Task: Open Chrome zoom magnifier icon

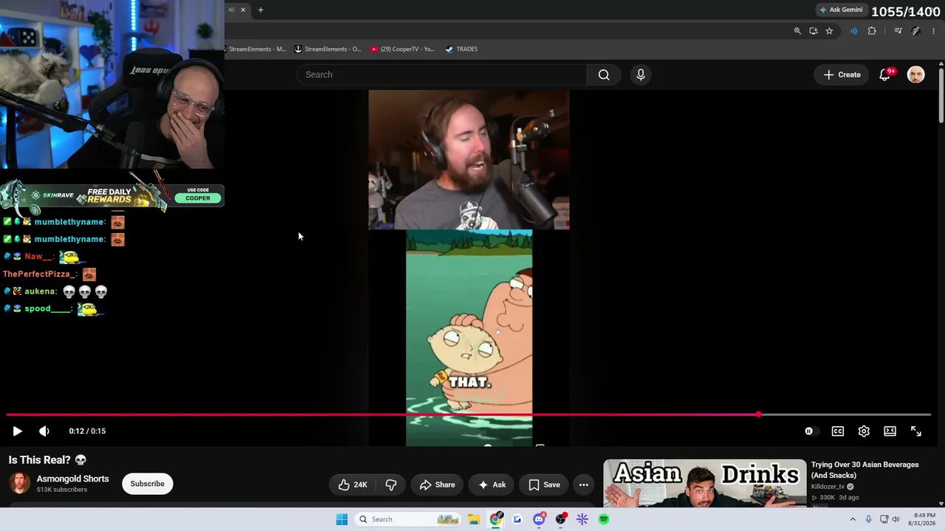Action: click(x=797, y=31)
